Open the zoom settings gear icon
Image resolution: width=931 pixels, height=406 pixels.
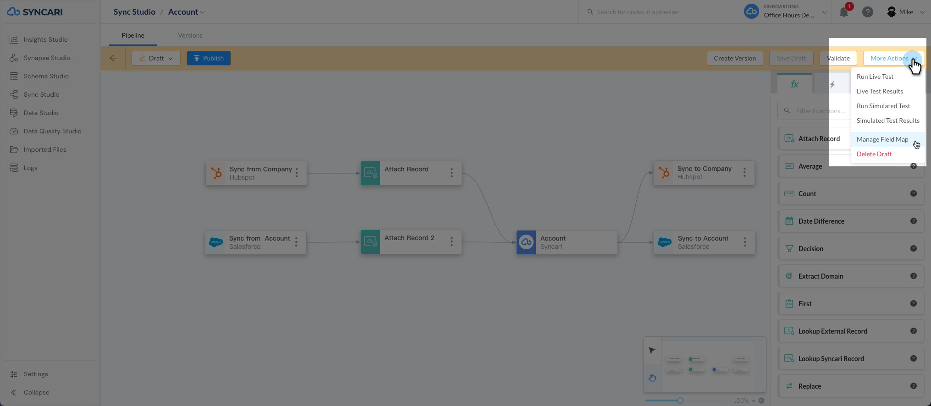tap(761, 401)
